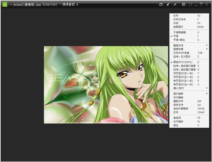Viewport: 212px width, 162px height.
Task: Select 双页显示(左<-右) mode
Action: click(189, 77)
